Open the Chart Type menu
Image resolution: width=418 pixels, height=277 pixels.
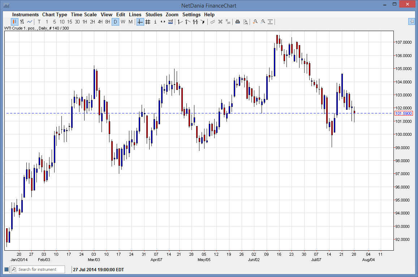55,14
